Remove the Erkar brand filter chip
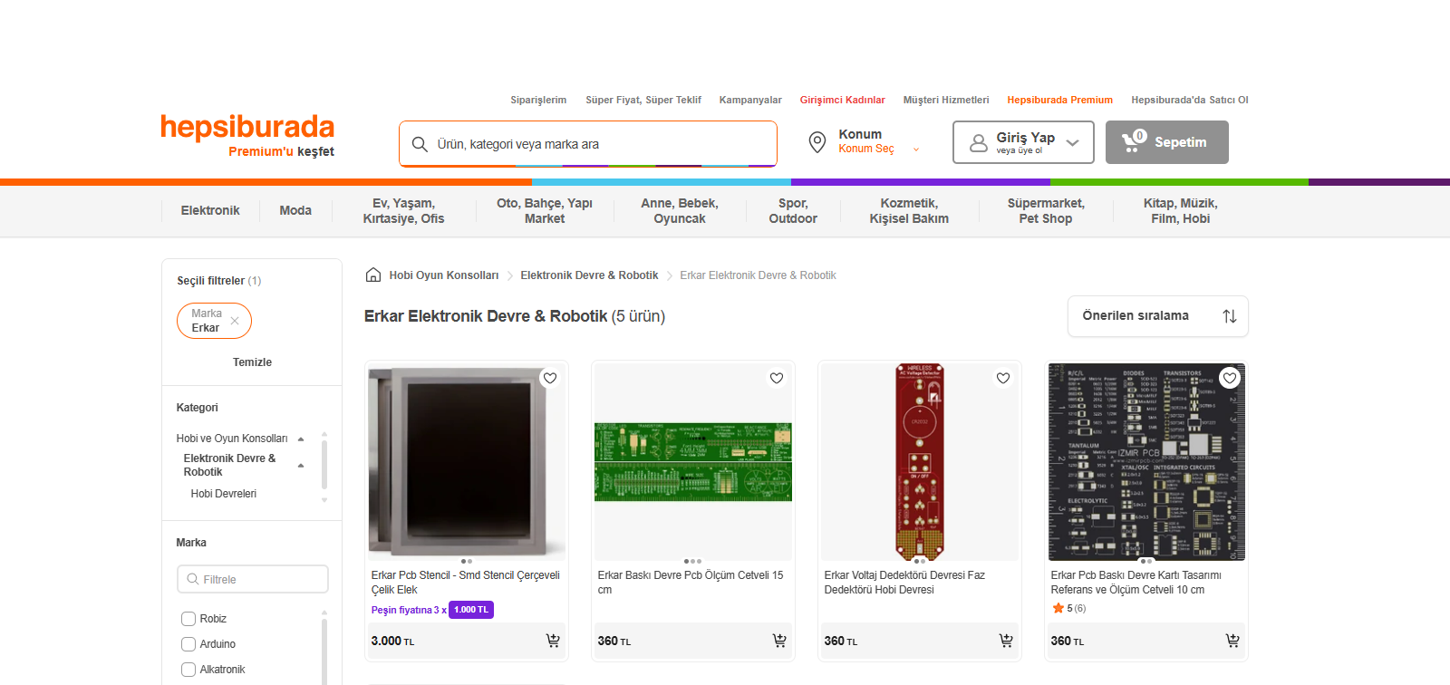 click(235, 321)
